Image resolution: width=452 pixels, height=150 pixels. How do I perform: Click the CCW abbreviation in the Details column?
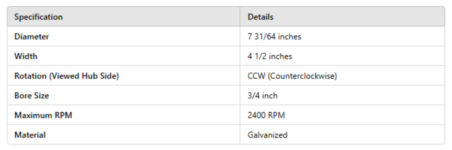(x=256, y=76)
